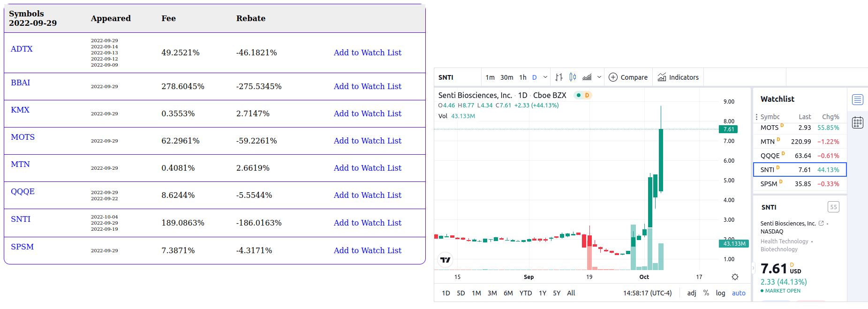
Task: Select the 1Y date range
Action: [543, 293]
